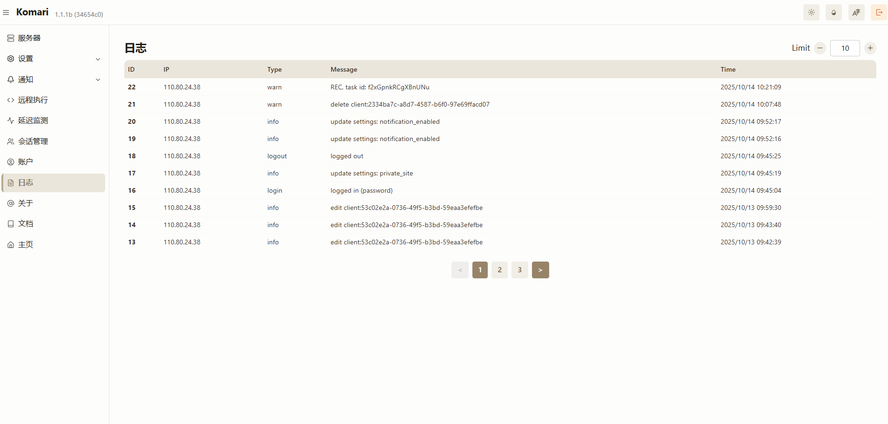
Task: Open 会话管理 in the sidebar
Action: tap(33, 141)
